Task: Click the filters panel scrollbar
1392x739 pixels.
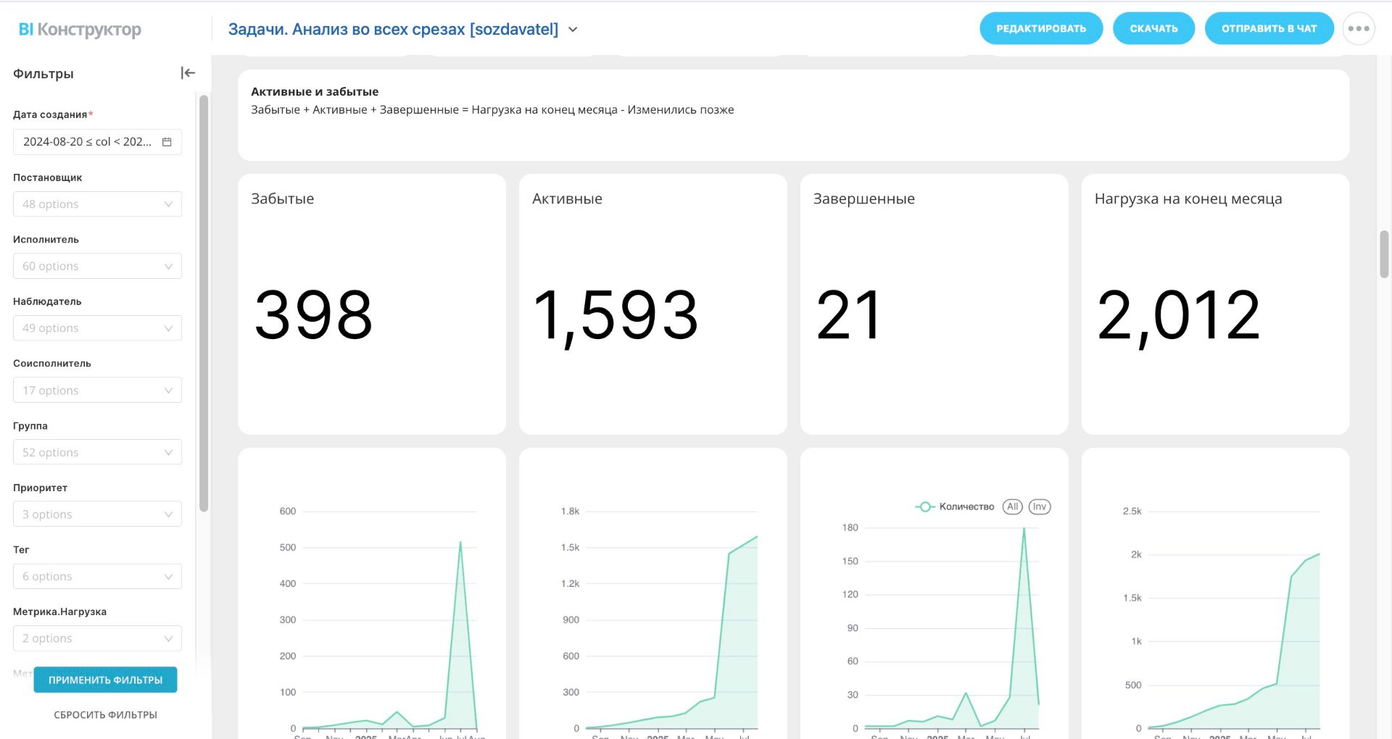Action: click(204, 303)
